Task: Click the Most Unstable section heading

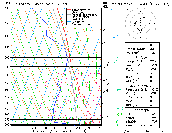Action: click(140, 86)
